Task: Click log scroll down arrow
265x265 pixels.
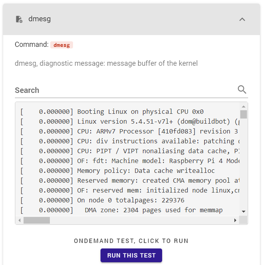Action: [x=243, y=211]
